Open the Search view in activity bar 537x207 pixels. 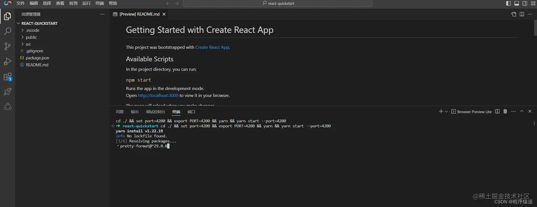click(7, 31)
